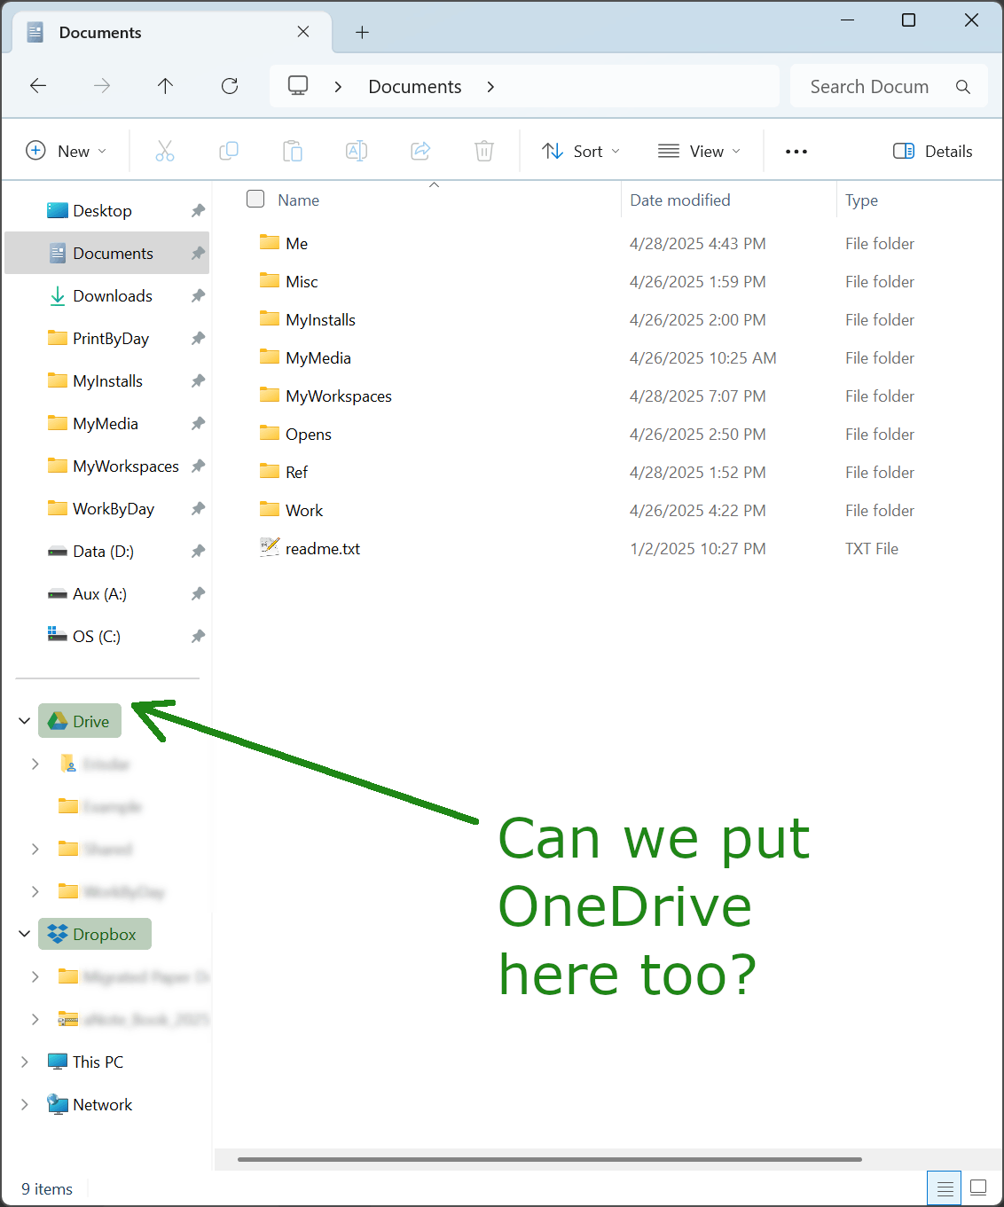Viewport: 1004px width, 1207px height.
Task: Select the Documents window tab
Action: (x=171, y=33)
